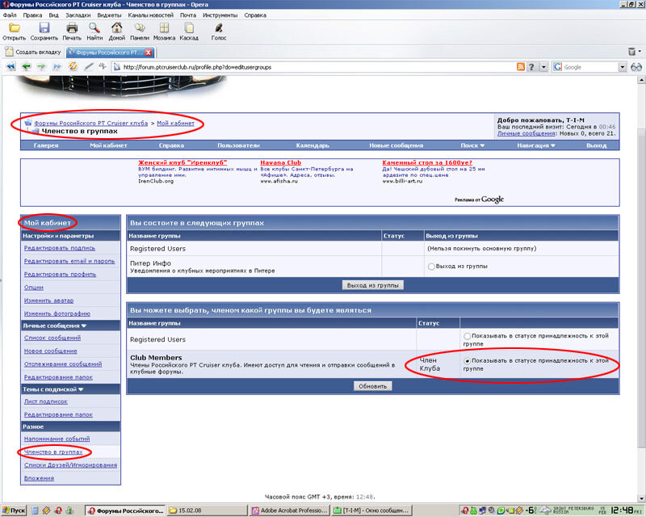This screenshot has width=646, height=517.
Task: Arrange windows with the Мозаика icon
Action: [x=164, y=28]
